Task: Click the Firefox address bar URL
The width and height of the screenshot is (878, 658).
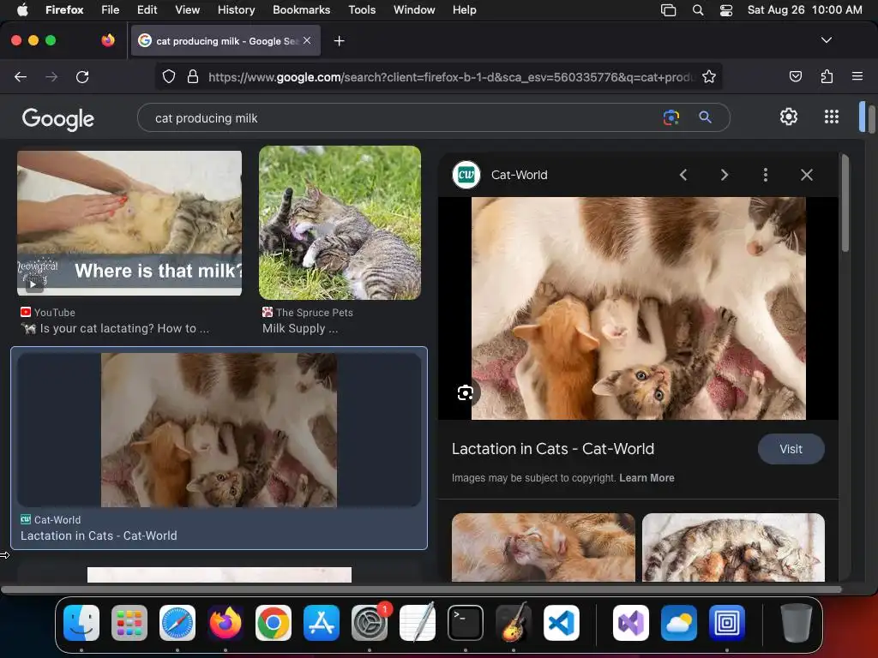Action: tap(451, 76)
